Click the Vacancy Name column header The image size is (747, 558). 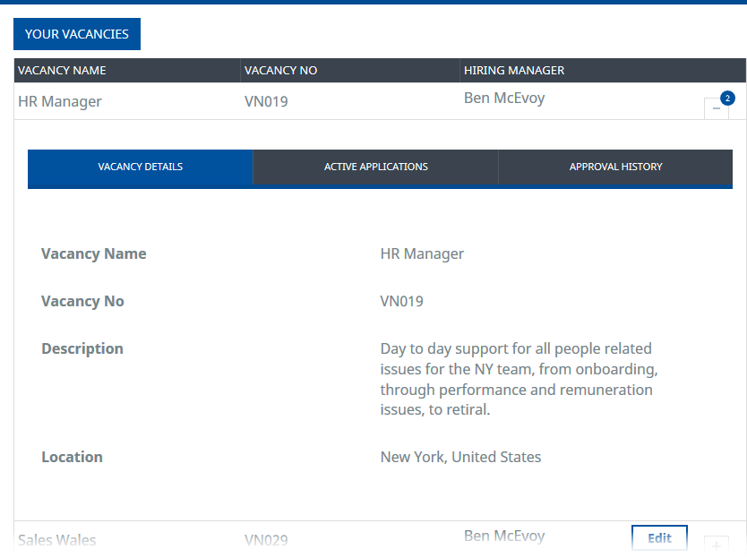(63, 71)
